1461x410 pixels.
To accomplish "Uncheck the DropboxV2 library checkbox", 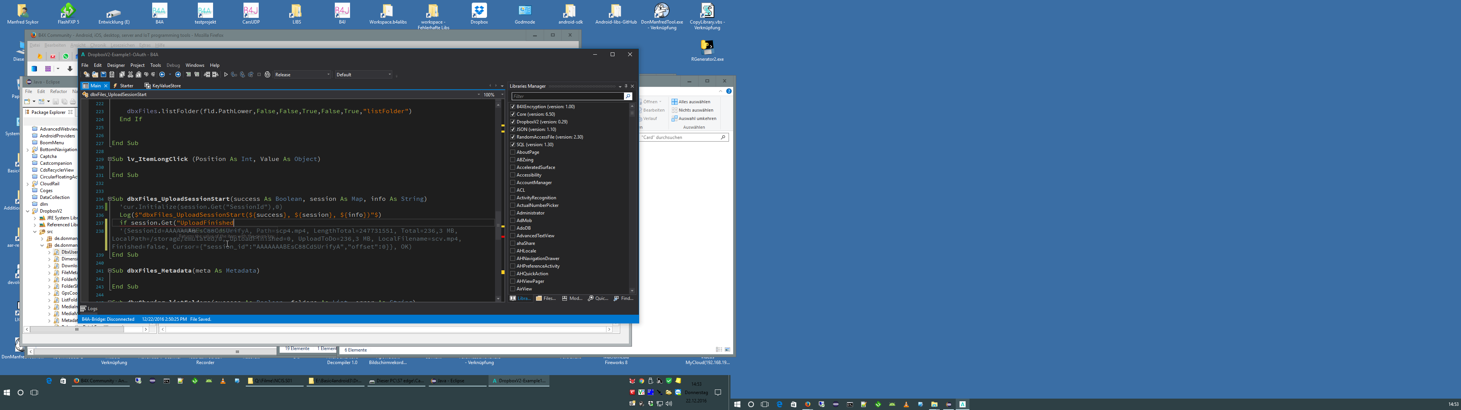I will (513, 122).
